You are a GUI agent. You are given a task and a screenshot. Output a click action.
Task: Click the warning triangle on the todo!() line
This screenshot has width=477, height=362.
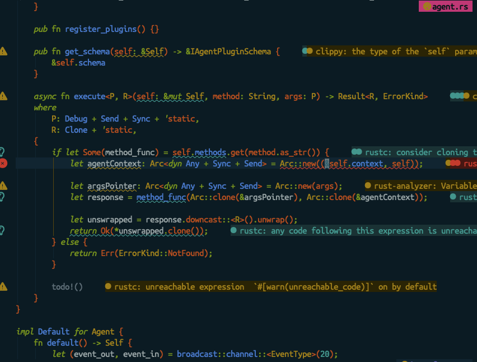[4, 286]
